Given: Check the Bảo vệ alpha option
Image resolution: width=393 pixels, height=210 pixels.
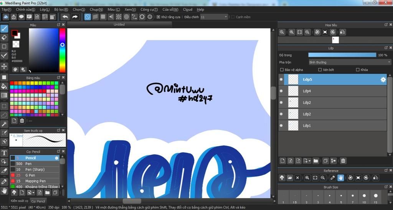Looking at the screenshot, I should [x=282, y=69].
